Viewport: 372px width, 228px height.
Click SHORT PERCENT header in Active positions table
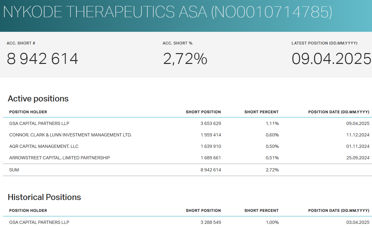[x=261, y=112]
